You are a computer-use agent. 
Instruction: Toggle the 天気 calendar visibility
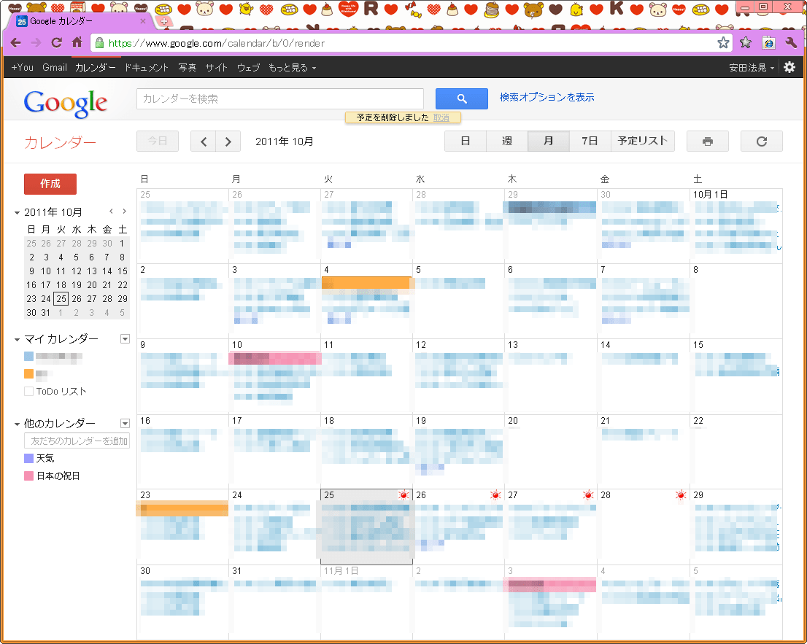pyautogui.click(x=29, y=459)
